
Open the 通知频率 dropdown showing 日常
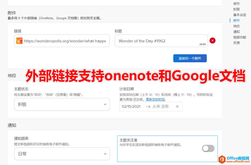click(x=62, y=154)
